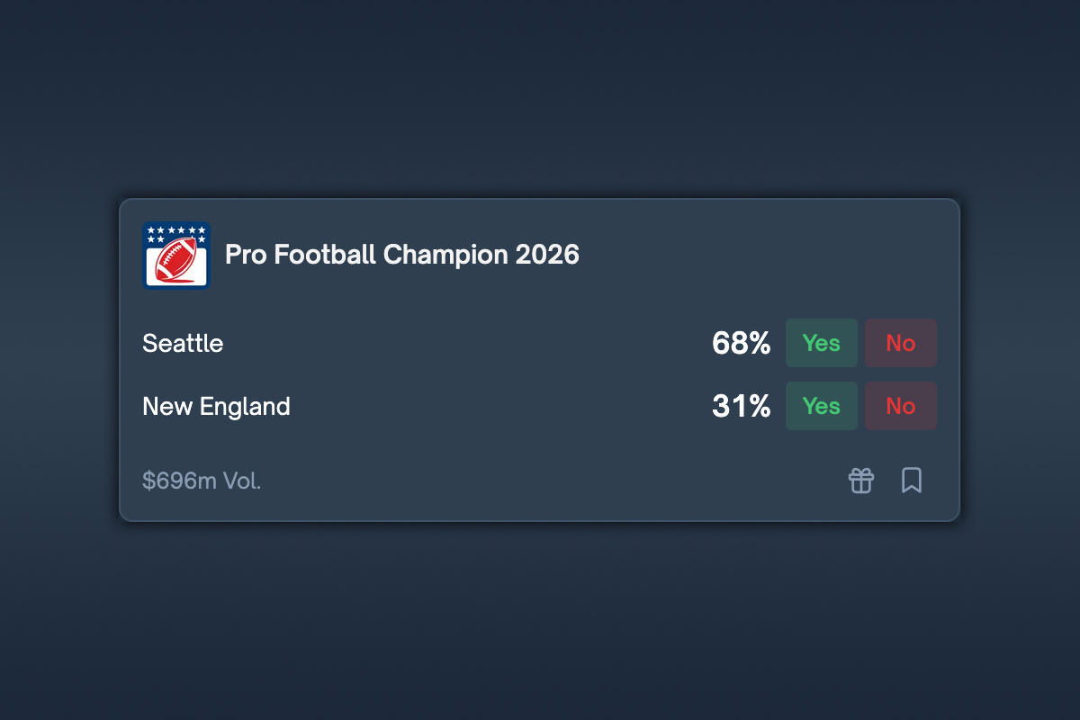Viewport: 1080px width, 720px height.
Task: Click Seattle's 68% probability value
Action: (741, 343)
